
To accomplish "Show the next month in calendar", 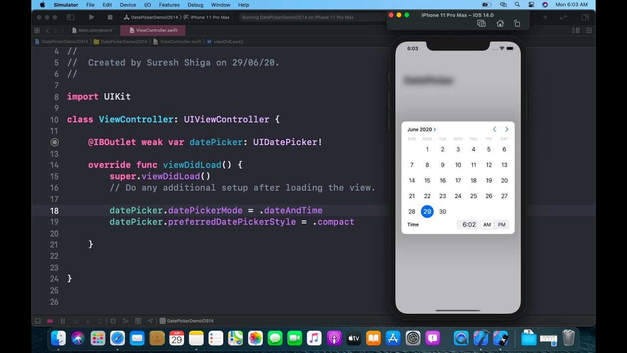I will pyautogui.click(x=506, y=129).
